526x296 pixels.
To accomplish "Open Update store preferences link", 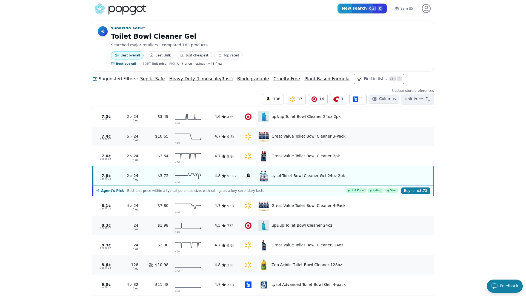I will (413, 91).
